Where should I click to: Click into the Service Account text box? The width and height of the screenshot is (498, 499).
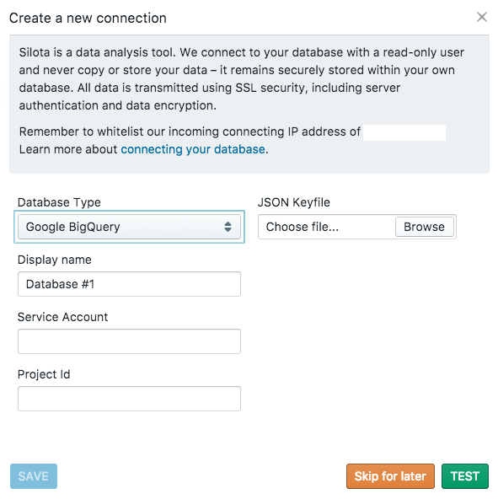(x=129, y=341)
